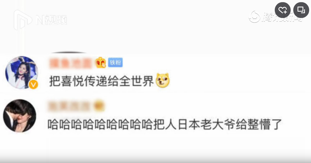Open the first commenter's blurred username
Image resolution: width=311 pixels, height=163 pixels.
coord(70,63)
